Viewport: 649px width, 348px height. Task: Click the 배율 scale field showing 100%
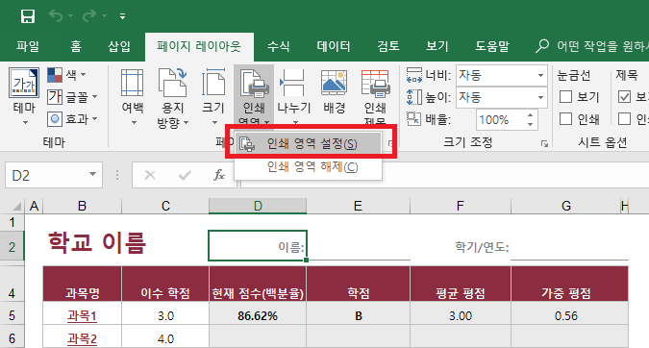point(500,120)
